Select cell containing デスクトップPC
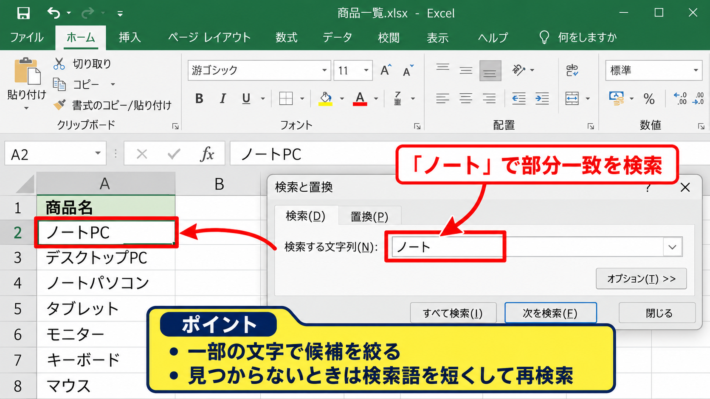Viewport: 710px width, 399px height. (106, 257)
